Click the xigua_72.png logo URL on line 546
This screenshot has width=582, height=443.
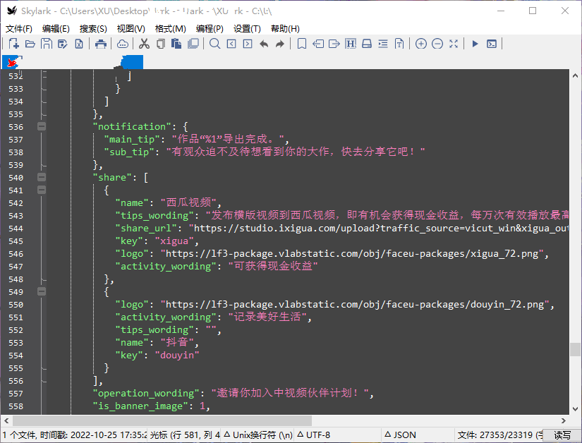(x=352, y=254)
